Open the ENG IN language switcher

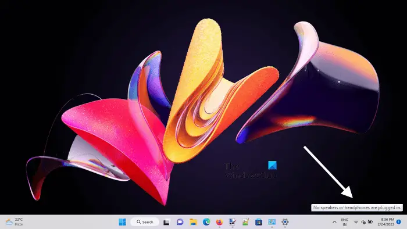[x=344, y=222]
